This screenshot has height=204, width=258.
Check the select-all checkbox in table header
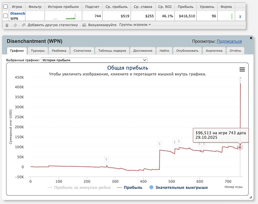[5, 6]
